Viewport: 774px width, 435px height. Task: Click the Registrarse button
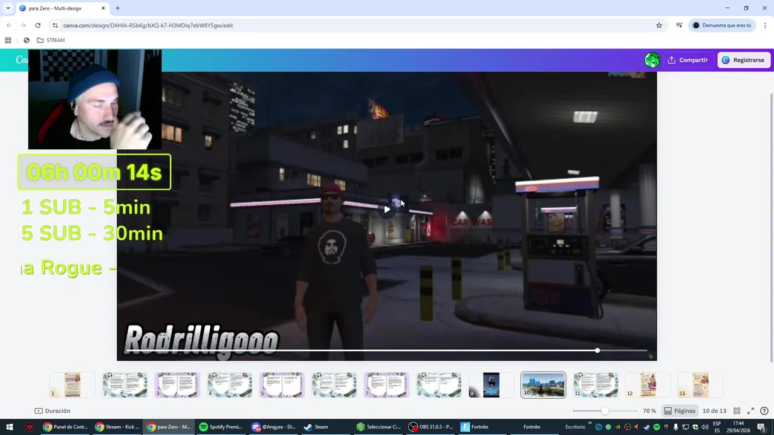(x=743, y=60)
